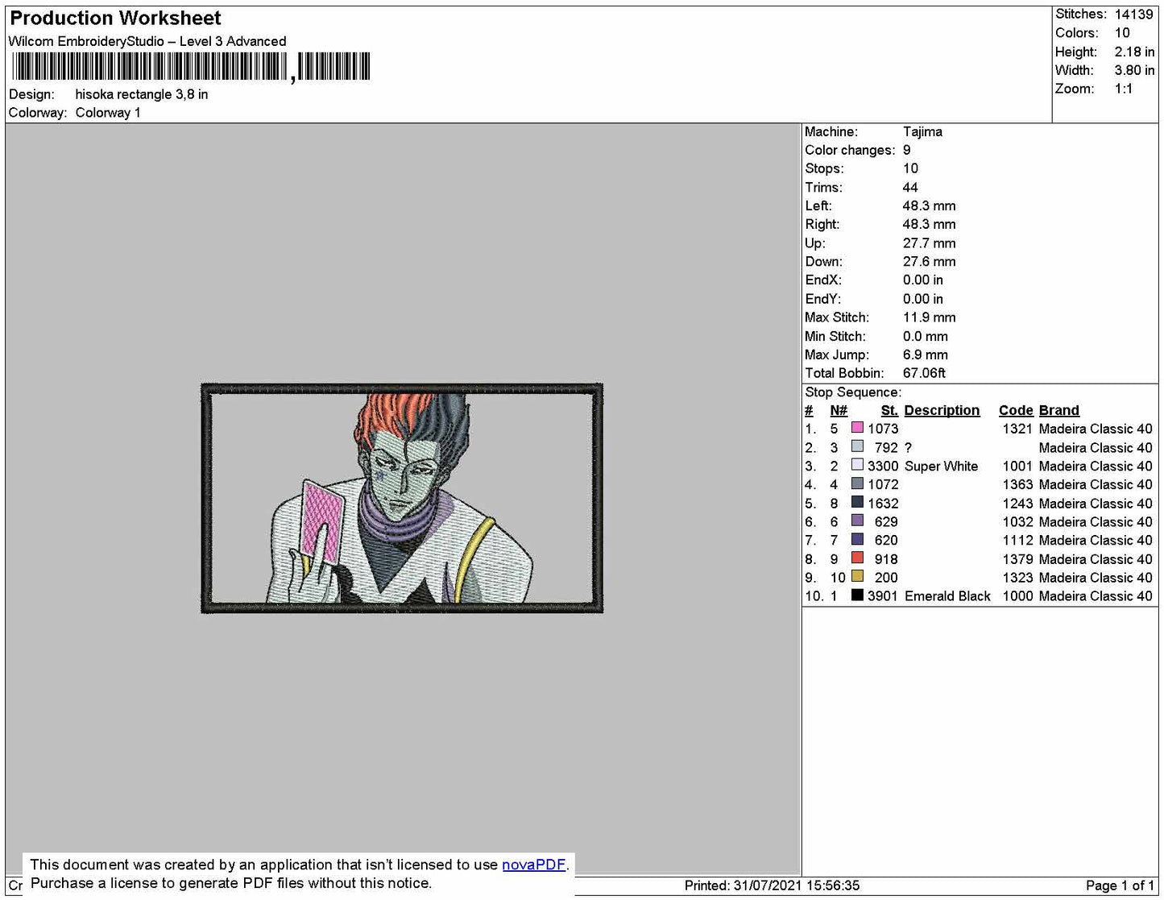This screenshot has height=900, width=1164.
Task: Click code 1379 in stop row 8
Action: 1017,559
